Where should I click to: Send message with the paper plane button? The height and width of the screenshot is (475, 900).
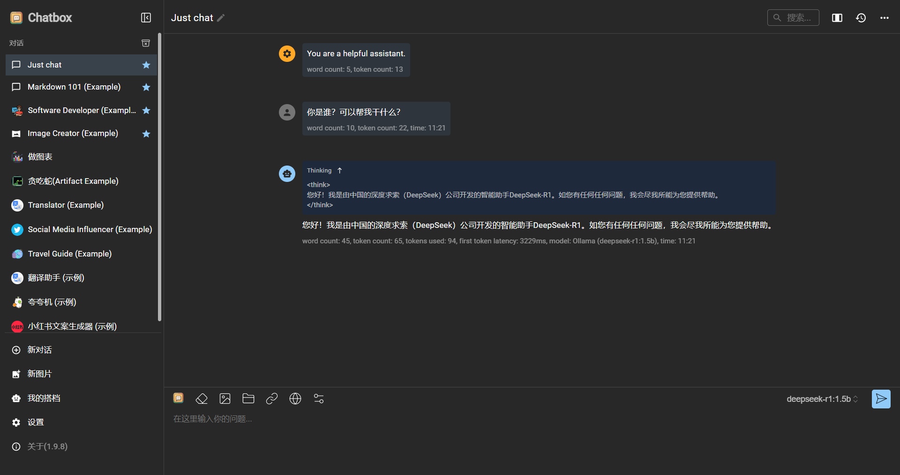pos(881,399)
